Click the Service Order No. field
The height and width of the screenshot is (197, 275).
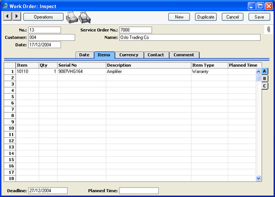tap(135, 30)
